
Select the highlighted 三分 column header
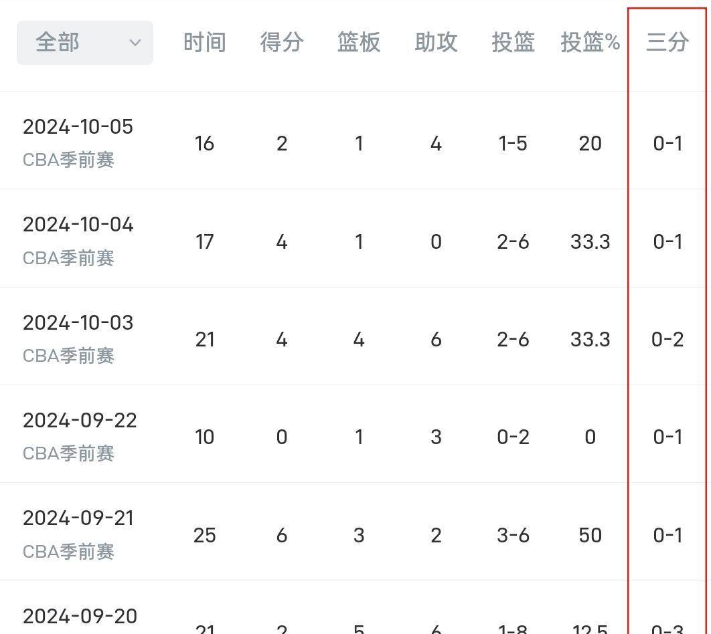click(x=667, y=43)
